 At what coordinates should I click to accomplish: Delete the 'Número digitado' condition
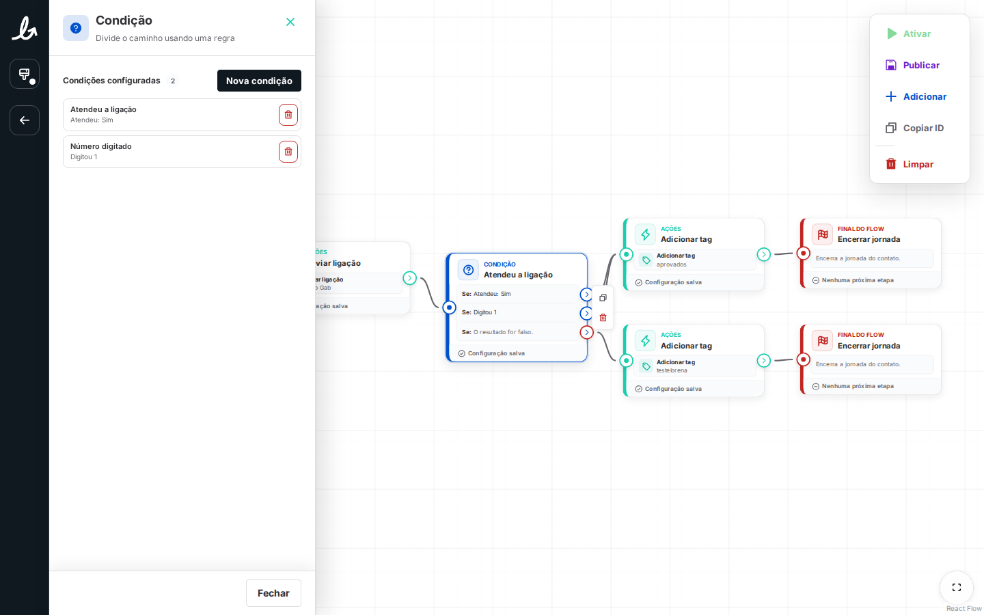click(x=288, y=152)
